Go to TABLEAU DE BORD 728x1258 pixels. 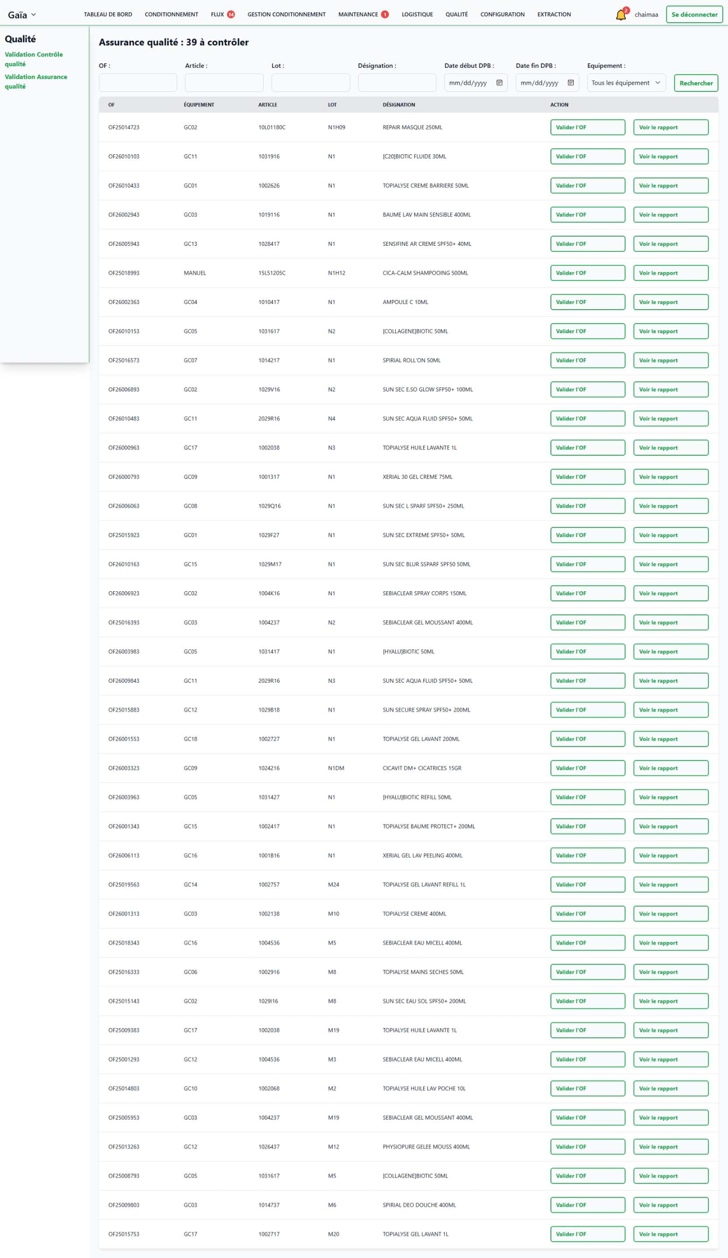[x=108, y=14]
